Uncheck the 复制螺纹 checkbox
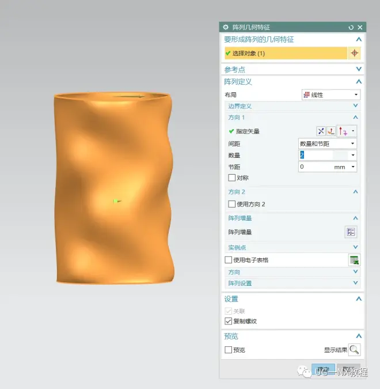 click(229, 321)
